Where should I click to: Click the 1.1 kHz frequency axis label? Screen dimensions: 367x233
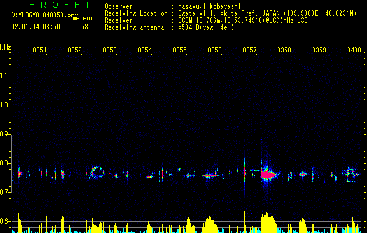pyautogui.click(x=5, y=76)
